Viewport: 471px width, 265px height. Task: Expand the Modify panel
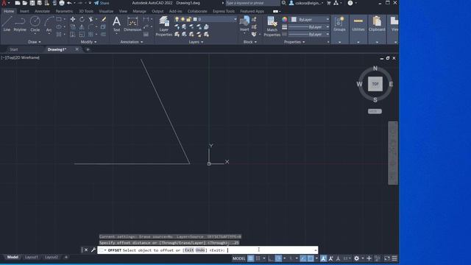point(88,42)
